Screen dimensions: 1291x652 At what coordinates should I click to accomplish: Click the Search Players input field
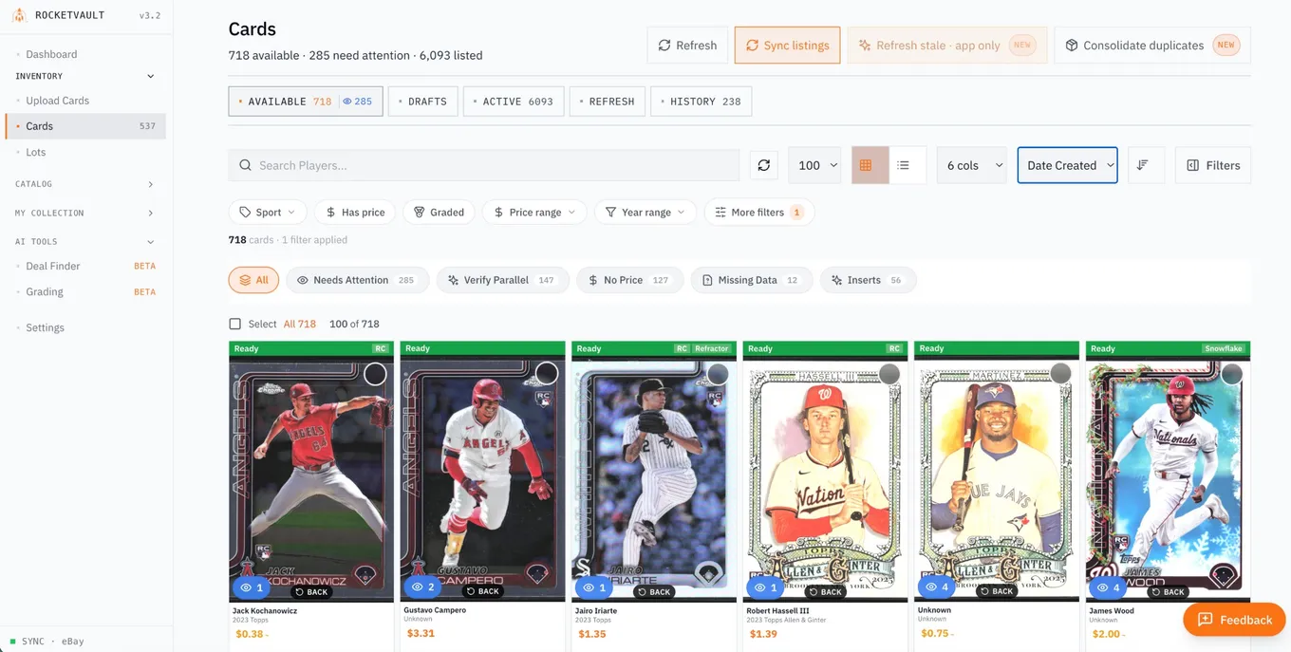click(x=484, y=165)
